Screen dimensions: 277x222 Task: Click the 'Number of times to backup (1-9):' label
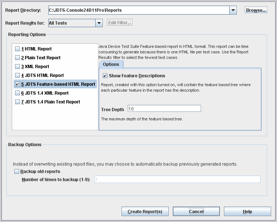tap(56, 180)
